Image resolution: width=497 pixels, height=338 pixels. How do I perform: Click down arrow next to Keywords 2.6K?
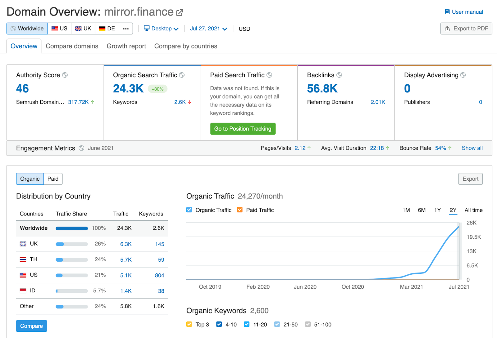[189, 102]
